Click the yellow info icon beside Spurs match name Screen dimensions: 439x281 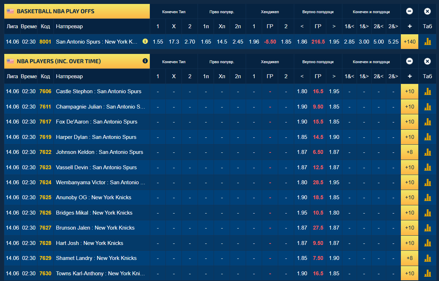pos(145,41)
